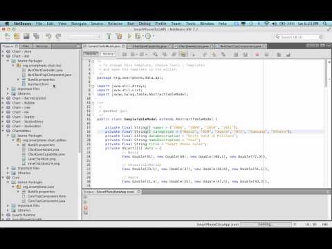
Task: Click the top rerun icon in Output panel
Action: [x=86, y=197]
